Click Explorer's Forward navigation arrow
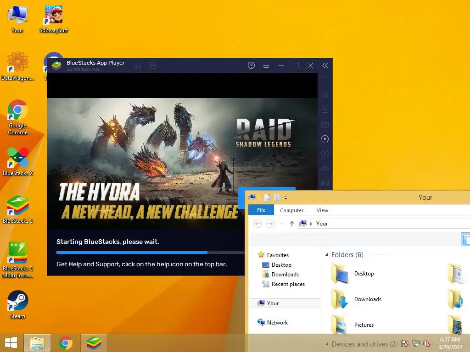The width and height of the screenshot is (470, 352). (x=270, y=224)
